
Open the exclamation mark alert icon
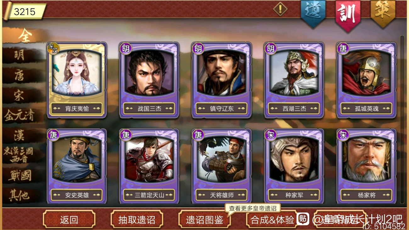click(280, 9)
